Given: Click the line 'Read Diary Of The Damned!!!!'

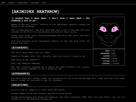Looking at the screenshot, I should [25, 60].
